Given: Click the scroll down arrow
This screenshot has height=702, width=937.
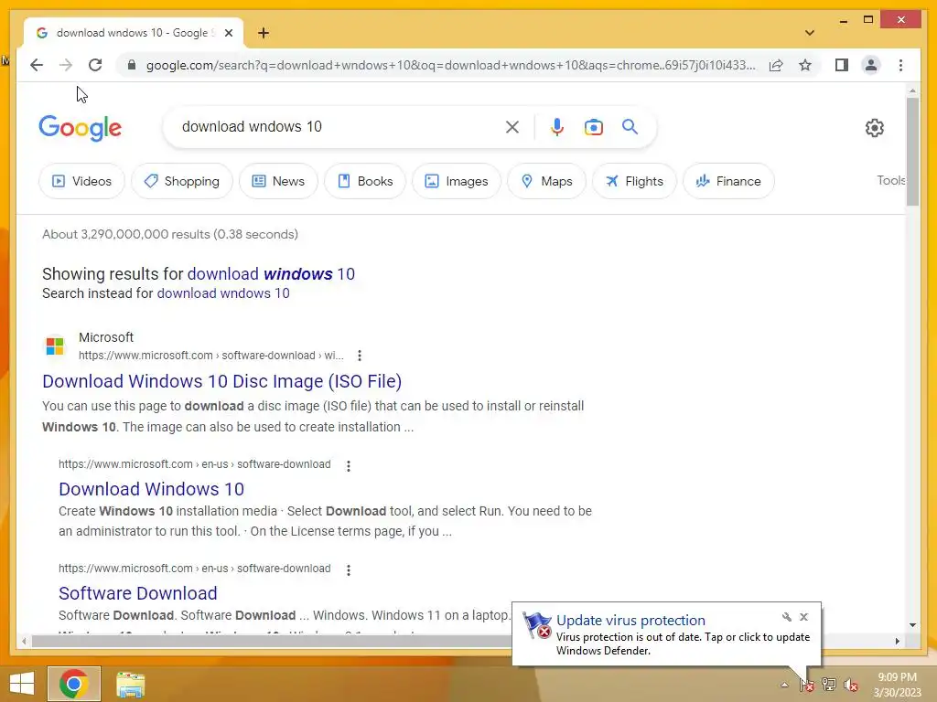Looking at the screenshot, I should point(912,625).
